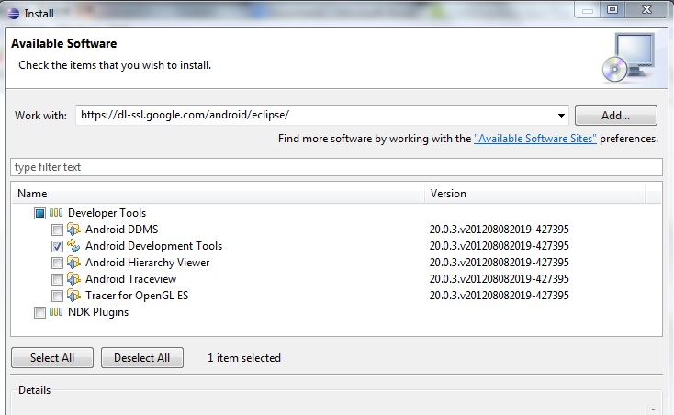Check the Tracer for OpenGL ES checkbox
Screen dimensions: 674x415
point(57,296)
